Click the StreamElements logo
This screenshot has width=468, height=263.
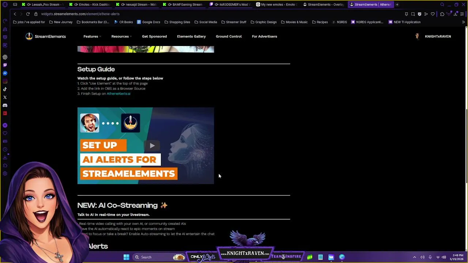coord(45,36)
